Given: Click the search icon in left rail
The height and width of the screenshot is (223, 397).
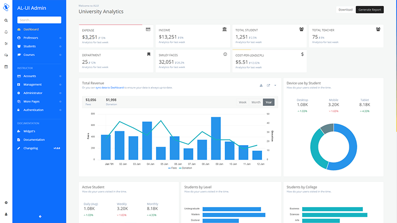Looking at the screenshot, I should [x=6, y=21].
